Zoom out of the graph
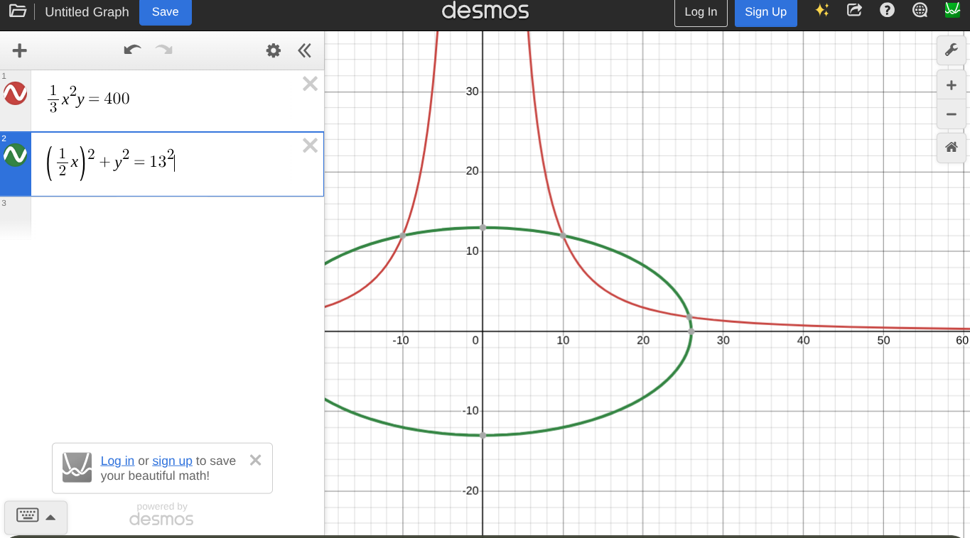Image resolution: width=970 pixels, height=538 pixels. (951, 114)
